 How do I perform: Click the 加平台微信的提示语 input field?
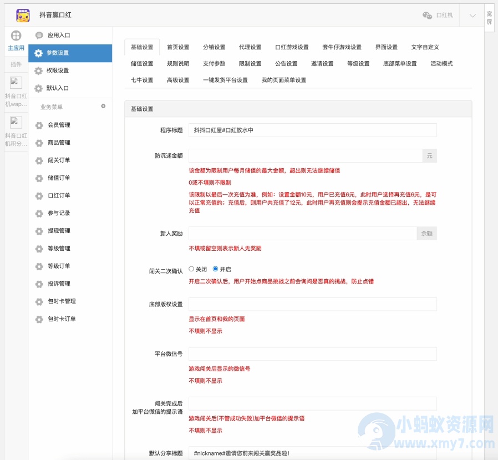(x=313, y=403)
